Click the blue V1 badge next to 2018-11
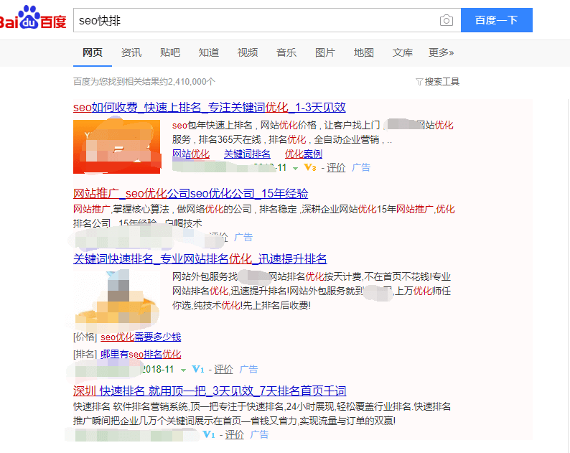The image size is (570, 453). [x=199, y=370]
